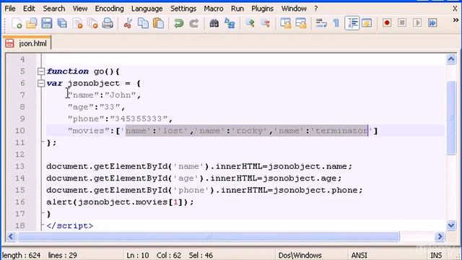
Task: Collapse the function go() fold marker
Action: click(41, 71)
